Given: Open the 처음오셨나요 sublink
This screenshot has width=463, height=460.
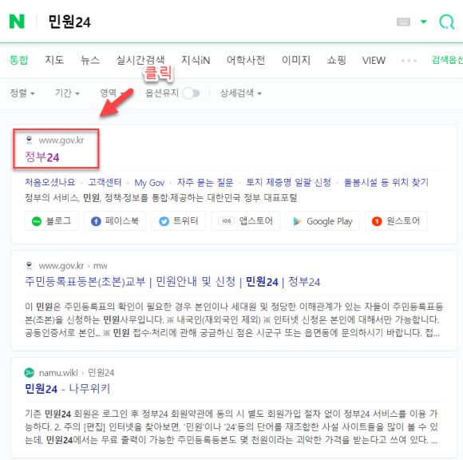Looking at the screenshot, I should 50,182.
